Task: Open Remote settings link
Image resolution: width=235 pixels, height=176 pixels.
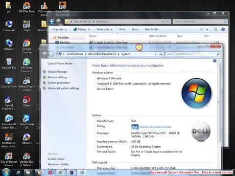Action: (57, 77)
